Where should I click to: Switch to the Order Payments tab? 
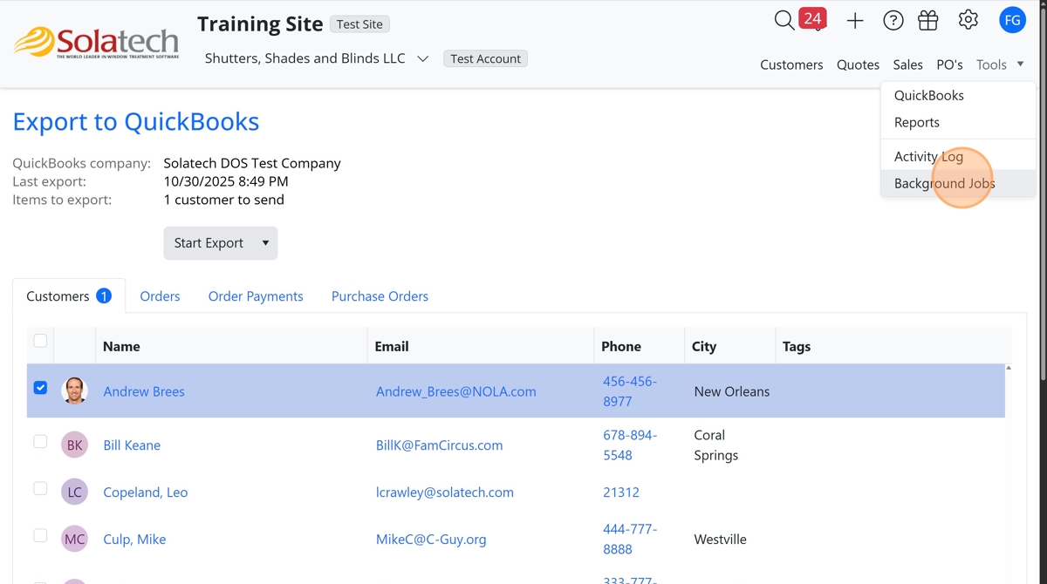256,296
